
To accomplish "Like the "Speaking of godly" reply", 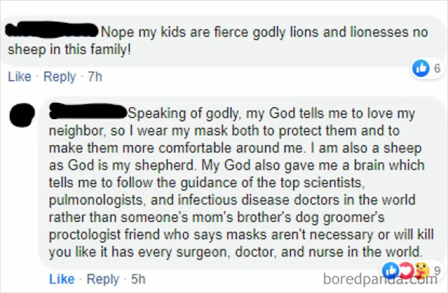I will click(x=61, y=279).
